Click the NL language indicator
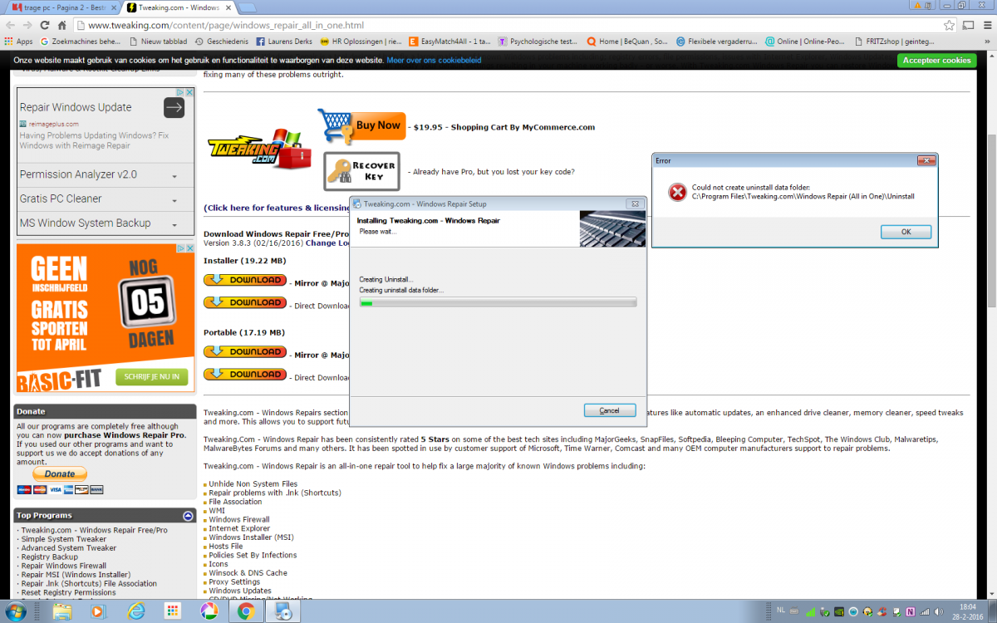This screenshot has height=623, width=997. [780, 610]
